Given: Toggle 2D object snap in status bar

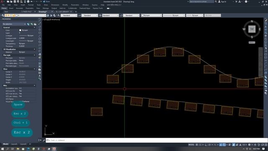Looking at the screenshot, I should 224,145.
